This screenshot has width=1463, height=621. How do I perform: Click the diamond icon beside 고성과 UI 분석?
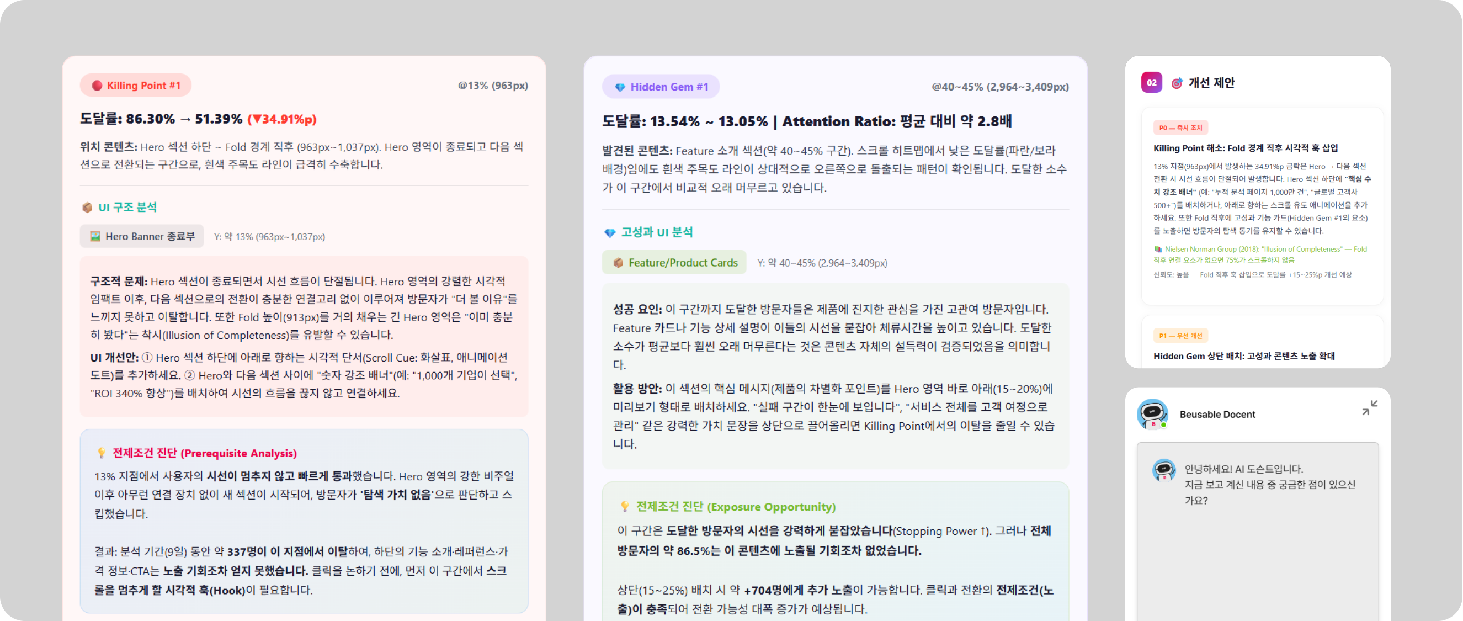609,232
